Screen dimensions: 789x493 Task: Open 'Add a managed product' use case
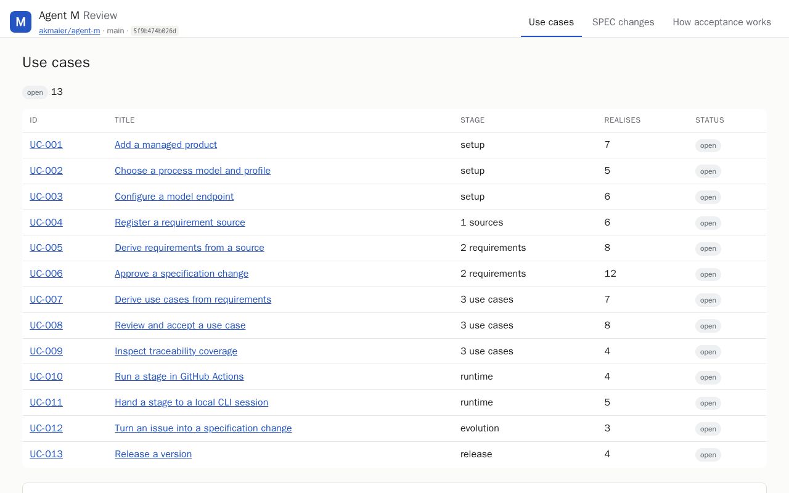[x=166, y=145]
